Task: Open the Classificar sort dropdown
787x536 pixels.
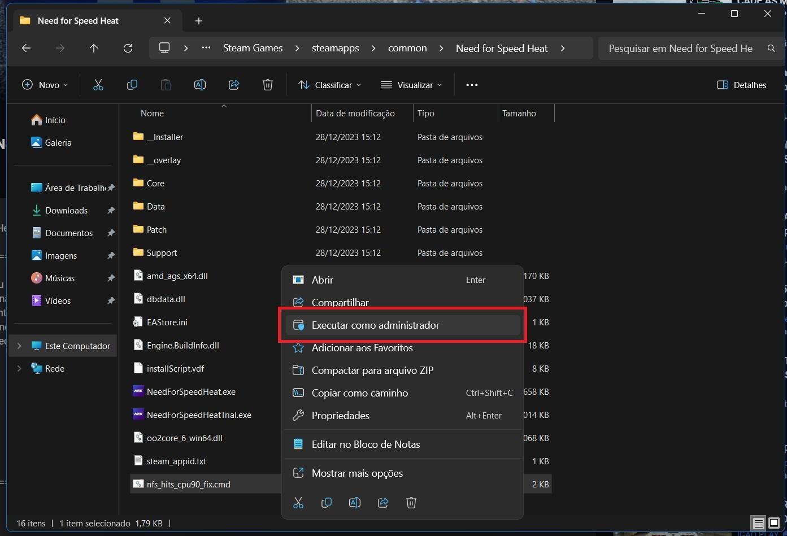Action: tap(330, 85)
